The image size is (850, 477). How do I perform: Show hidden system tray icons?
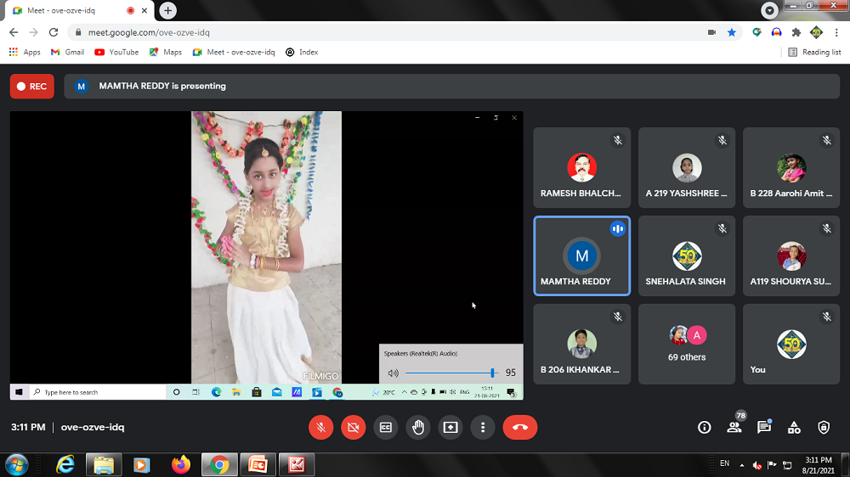pyautogui.click(x=742, y=465)
